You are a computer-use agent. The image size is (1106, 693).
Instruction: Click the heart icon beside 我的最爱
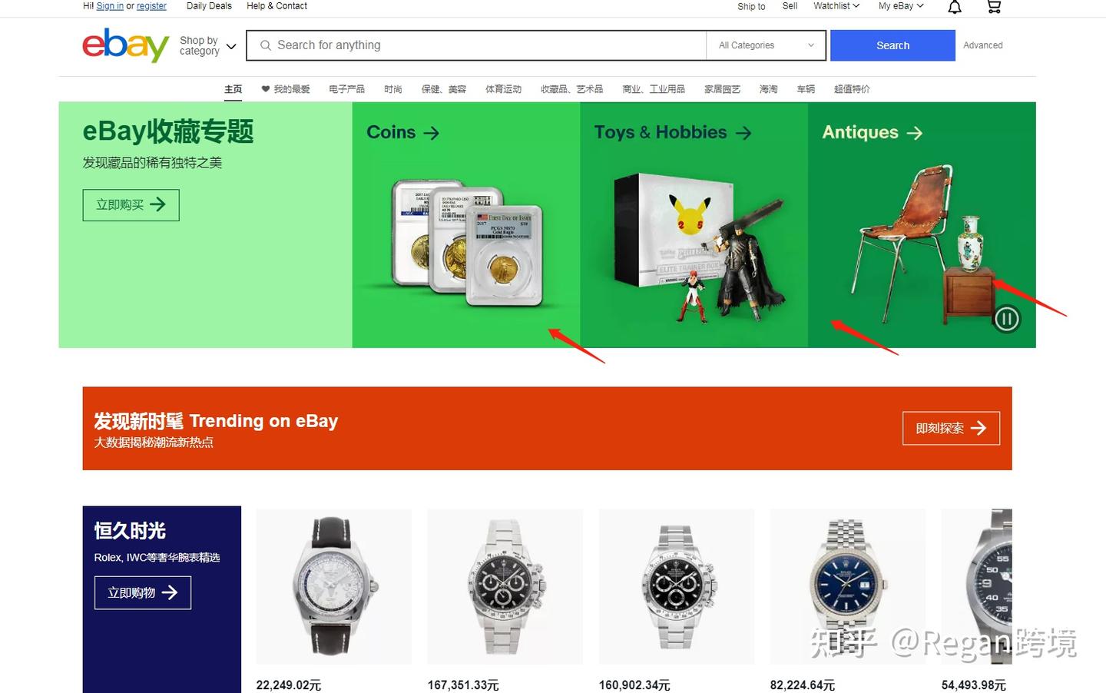coord(265,89)
